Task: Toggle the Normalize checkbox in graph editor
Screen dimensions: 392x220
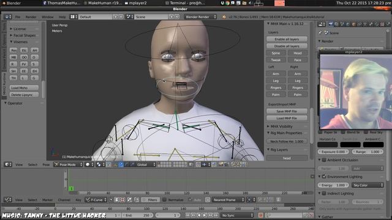Action: [x=164, y=200]
